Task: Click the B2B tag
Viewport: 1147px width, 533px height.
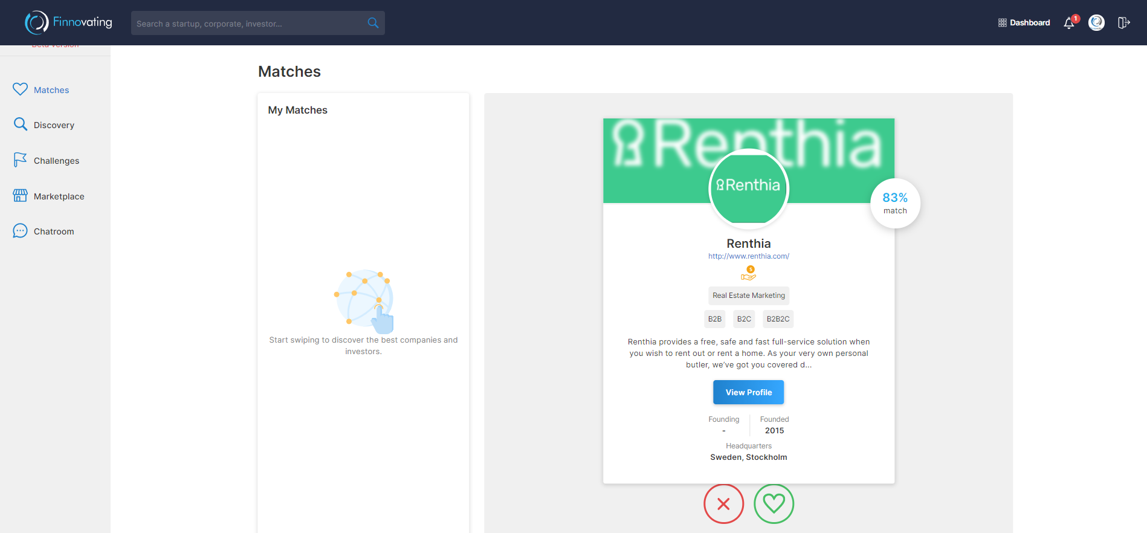Action: coord(715,319)
